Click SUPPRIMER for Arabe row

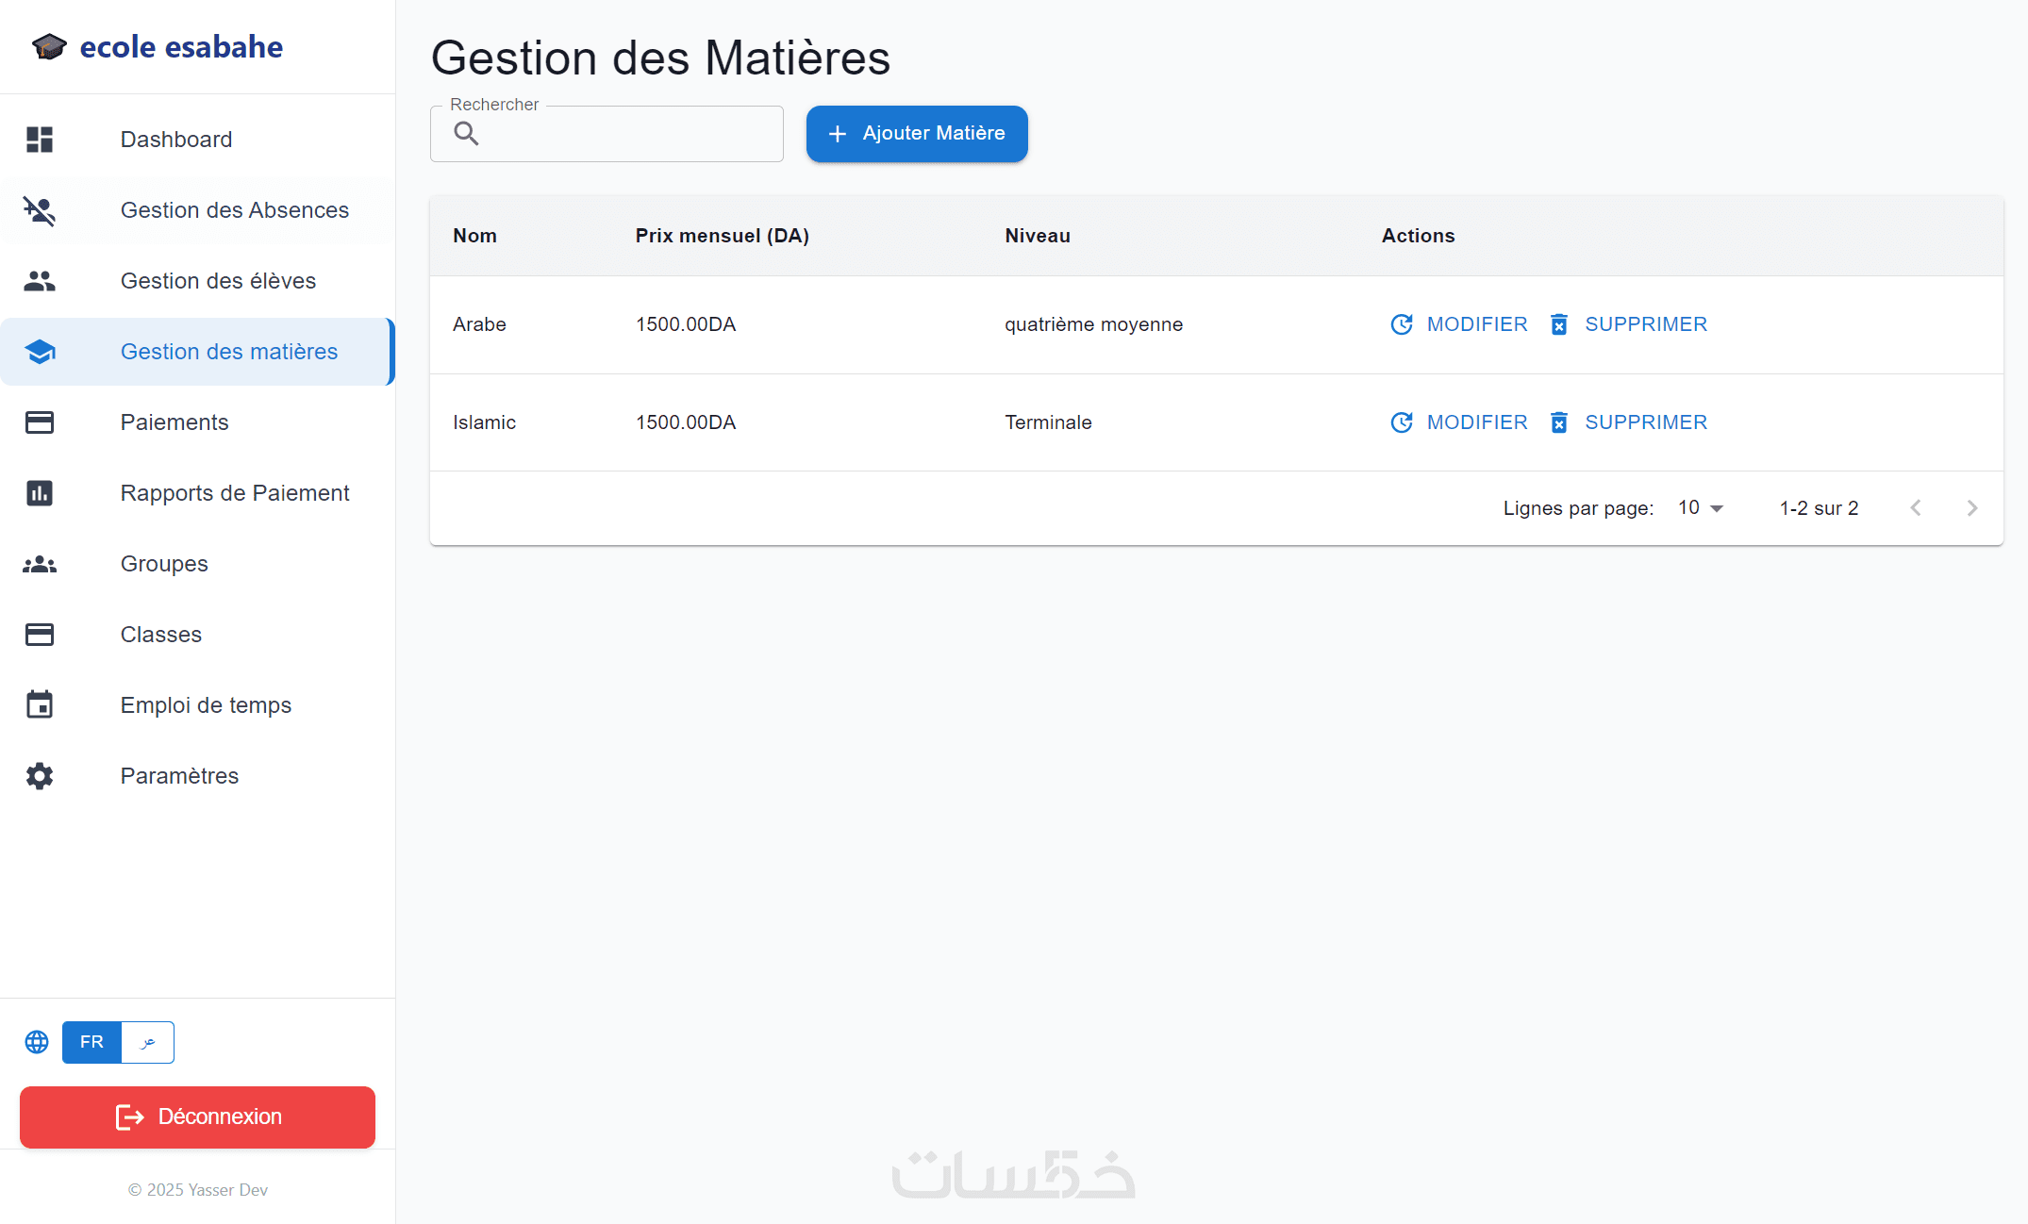pos(1628,324)
